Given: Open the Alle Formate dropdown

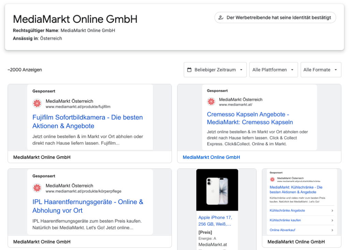Looking at the screenshot, I should (x=321, y=70).
